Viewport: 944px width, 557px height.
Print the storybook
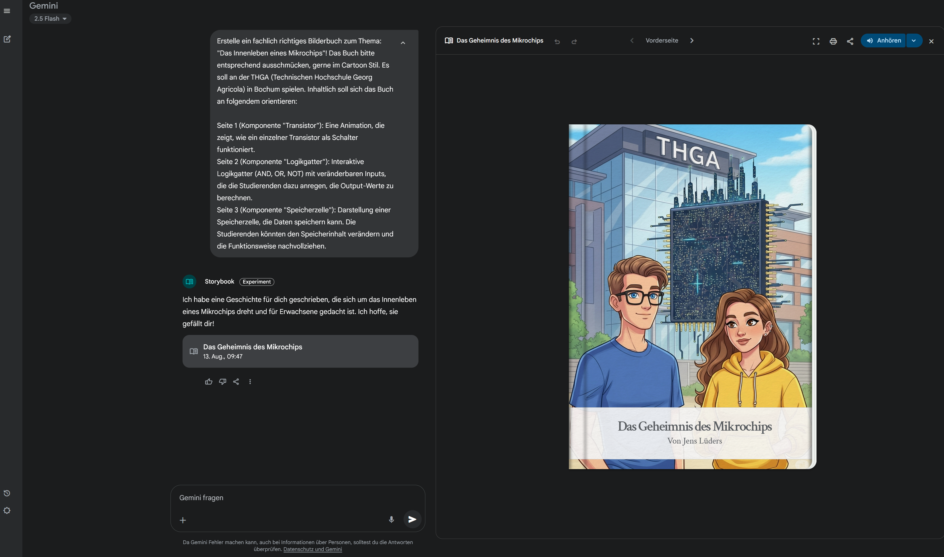pyautogui.click(x=833, y=41)
